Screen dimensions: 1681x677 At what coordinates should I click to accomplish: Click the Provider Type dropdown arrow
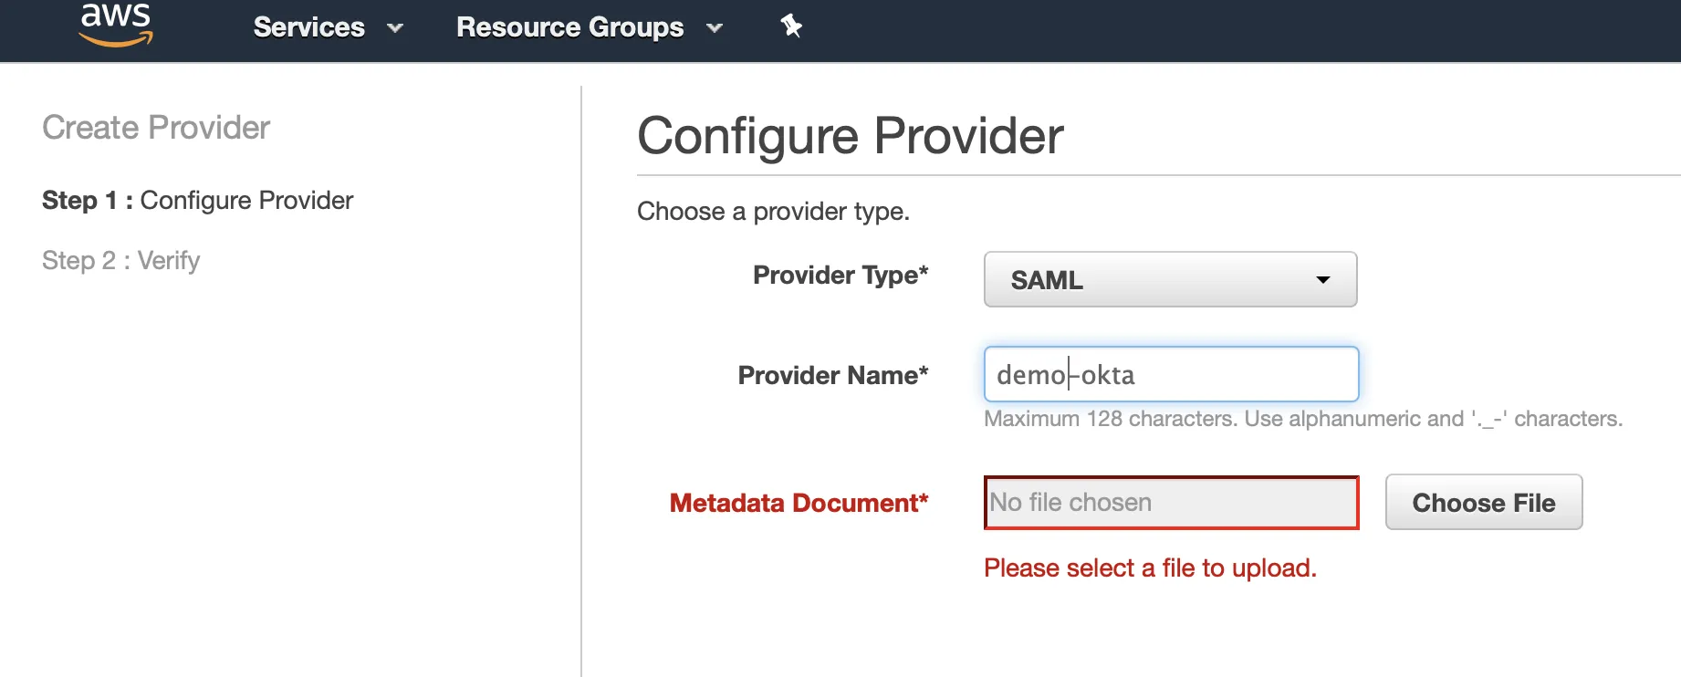(x=1322, y=280)
